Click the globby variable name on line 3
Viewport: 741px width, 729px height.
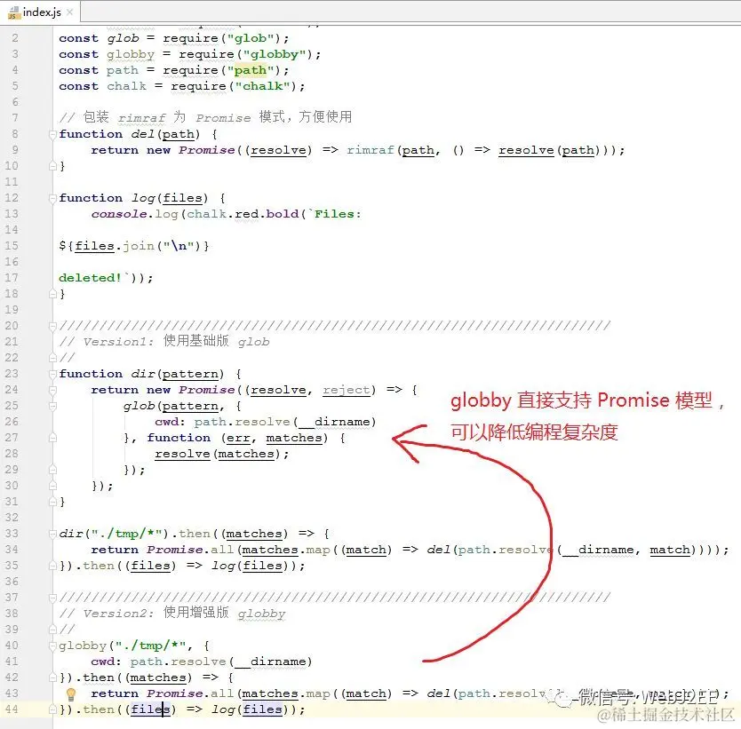(x=131, y=55)
